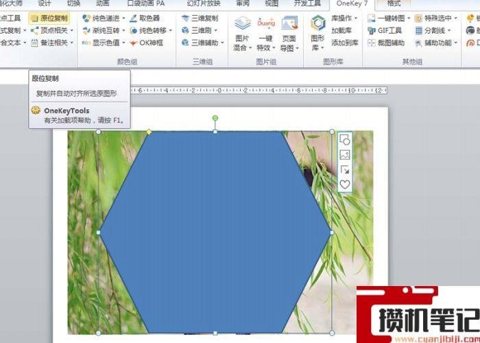Screen dimensions: 480x343
Task: Open the 一键转图 dropdown
Action: [x=409, y=19]
